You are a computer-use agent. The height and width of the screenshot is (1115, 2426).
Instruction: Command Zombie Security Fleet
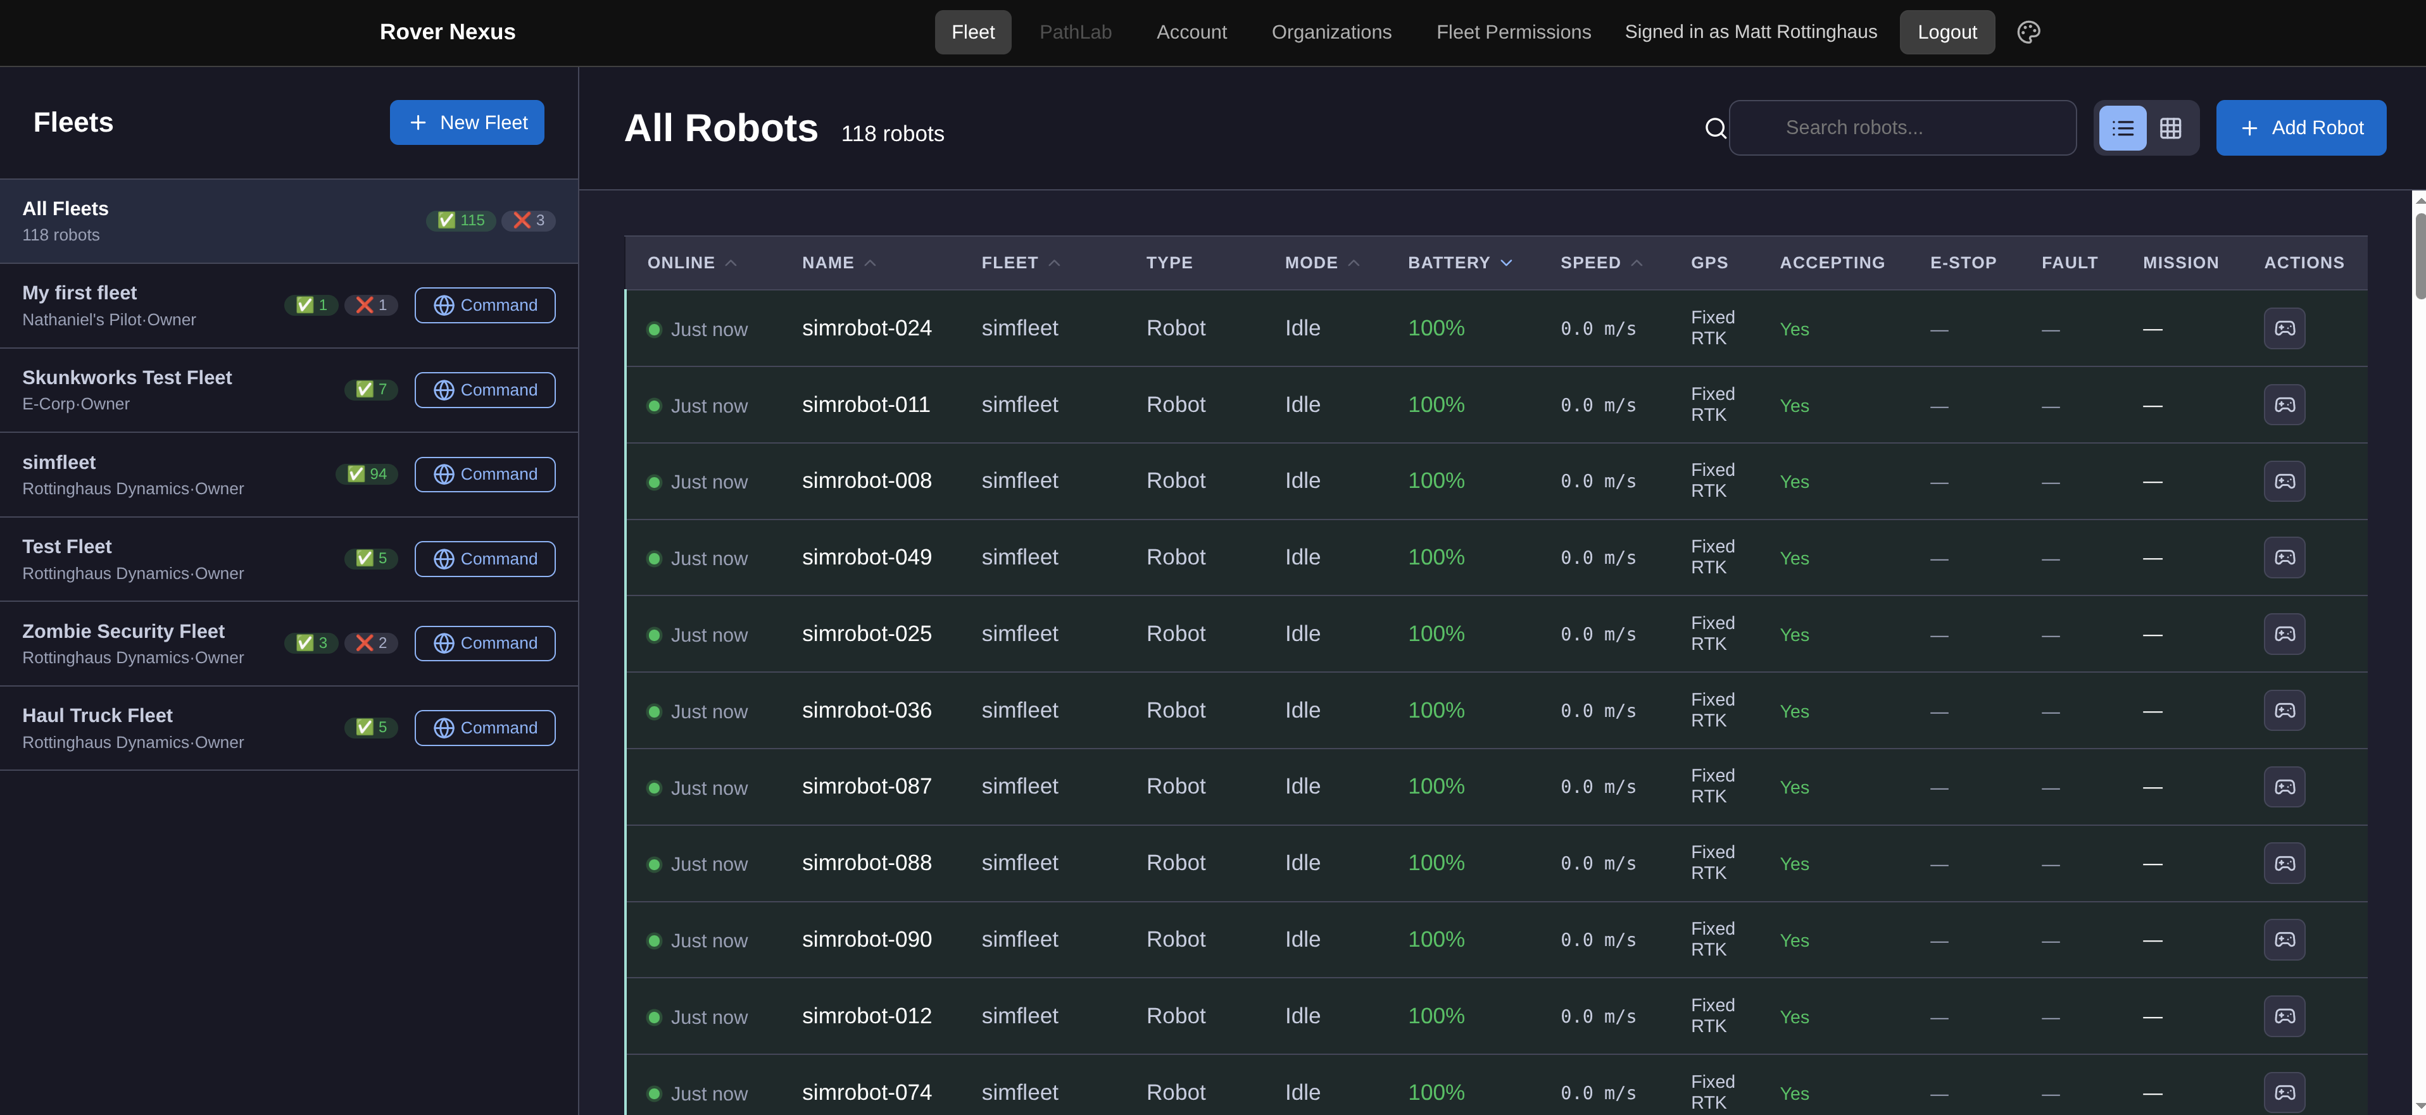click(x=485, y=643)
